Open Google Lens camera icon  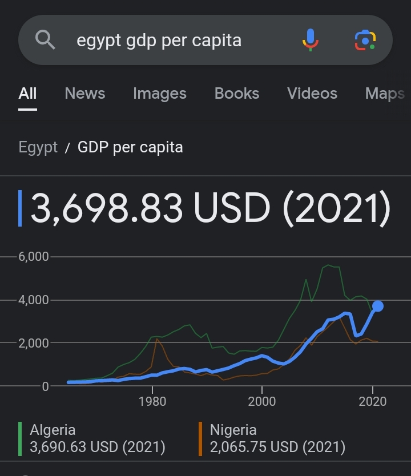[x=365, y=40]
